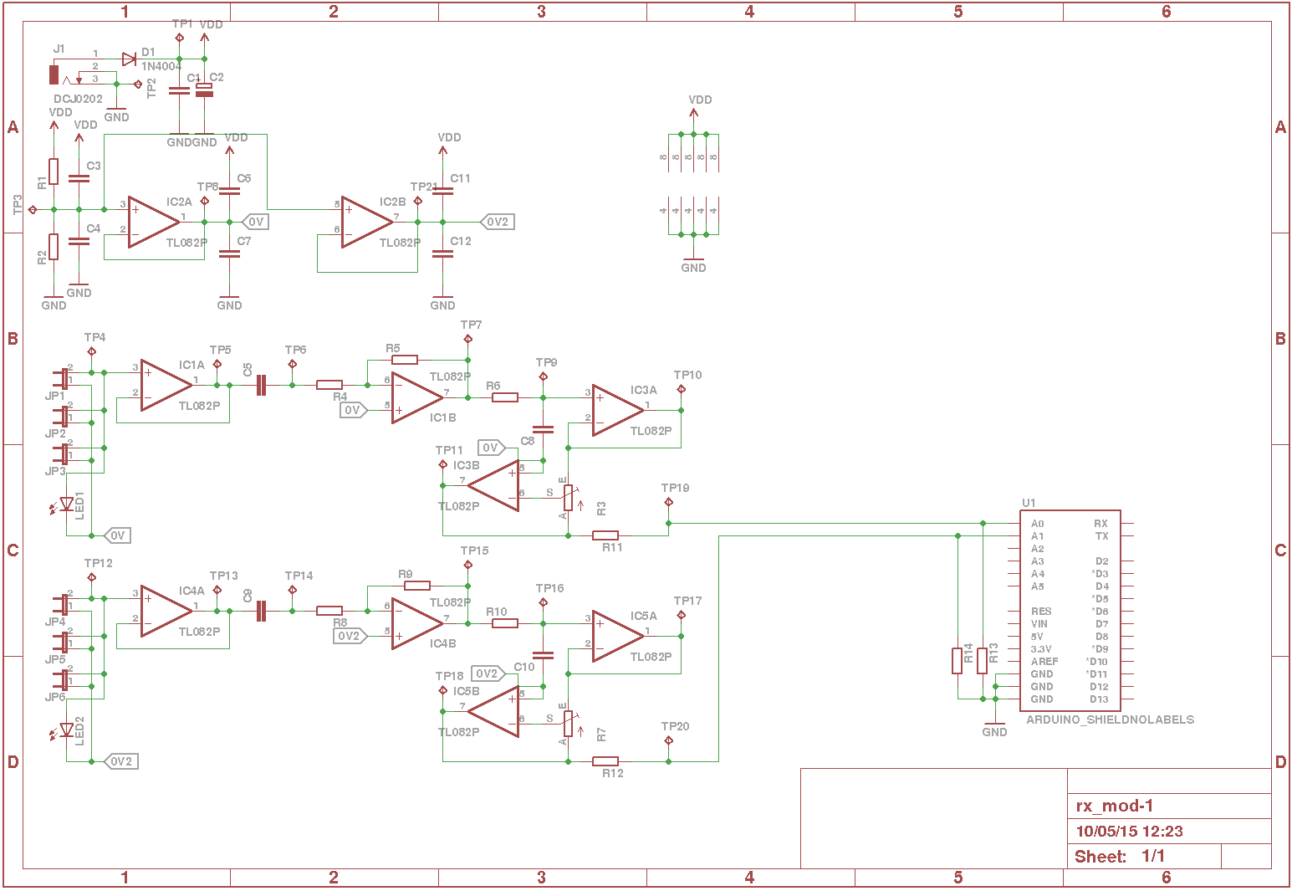Select the IC3B op-amp symbol

[493, 485]
